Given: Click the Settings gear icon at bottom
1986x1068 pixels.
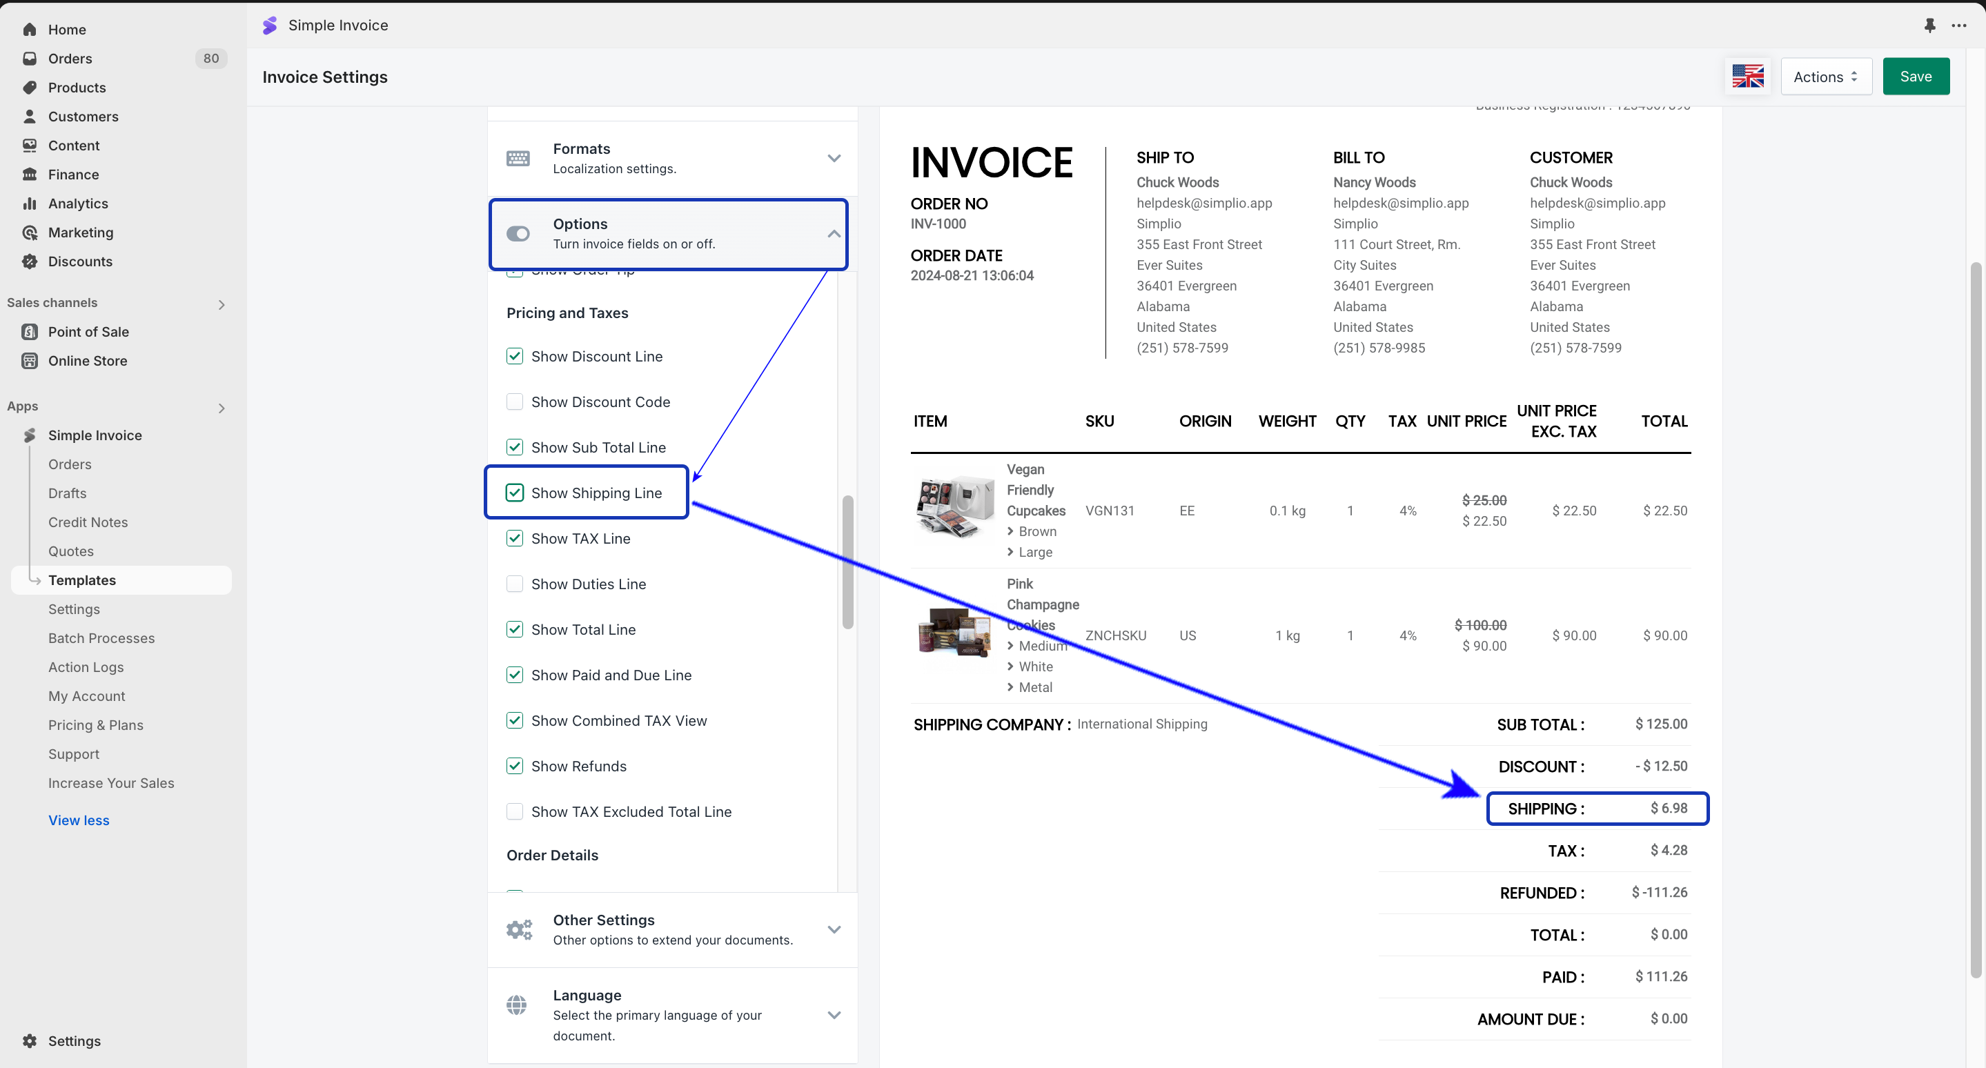Looking at the screenshot, I should tap(29, 1041).
